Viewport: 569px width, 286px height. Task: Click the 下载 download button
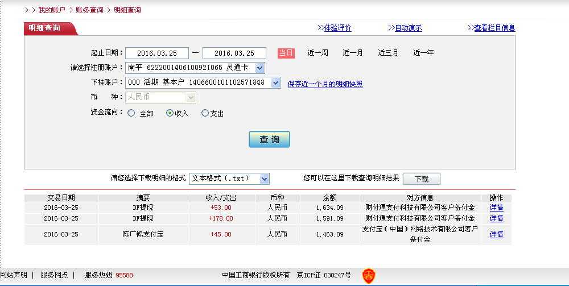click(421, 179)
